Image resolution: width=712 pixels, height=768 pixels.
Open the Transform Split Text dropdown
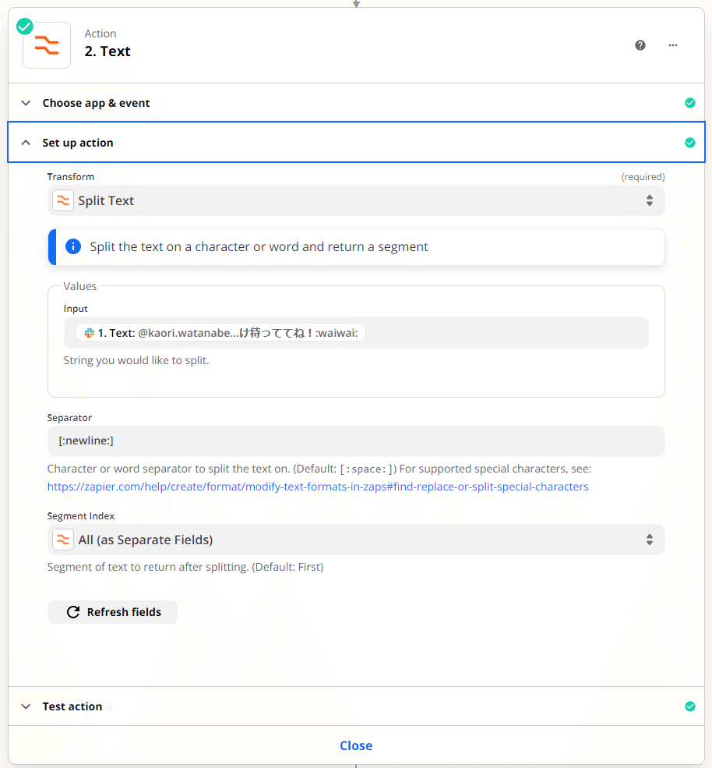[356, 200]
